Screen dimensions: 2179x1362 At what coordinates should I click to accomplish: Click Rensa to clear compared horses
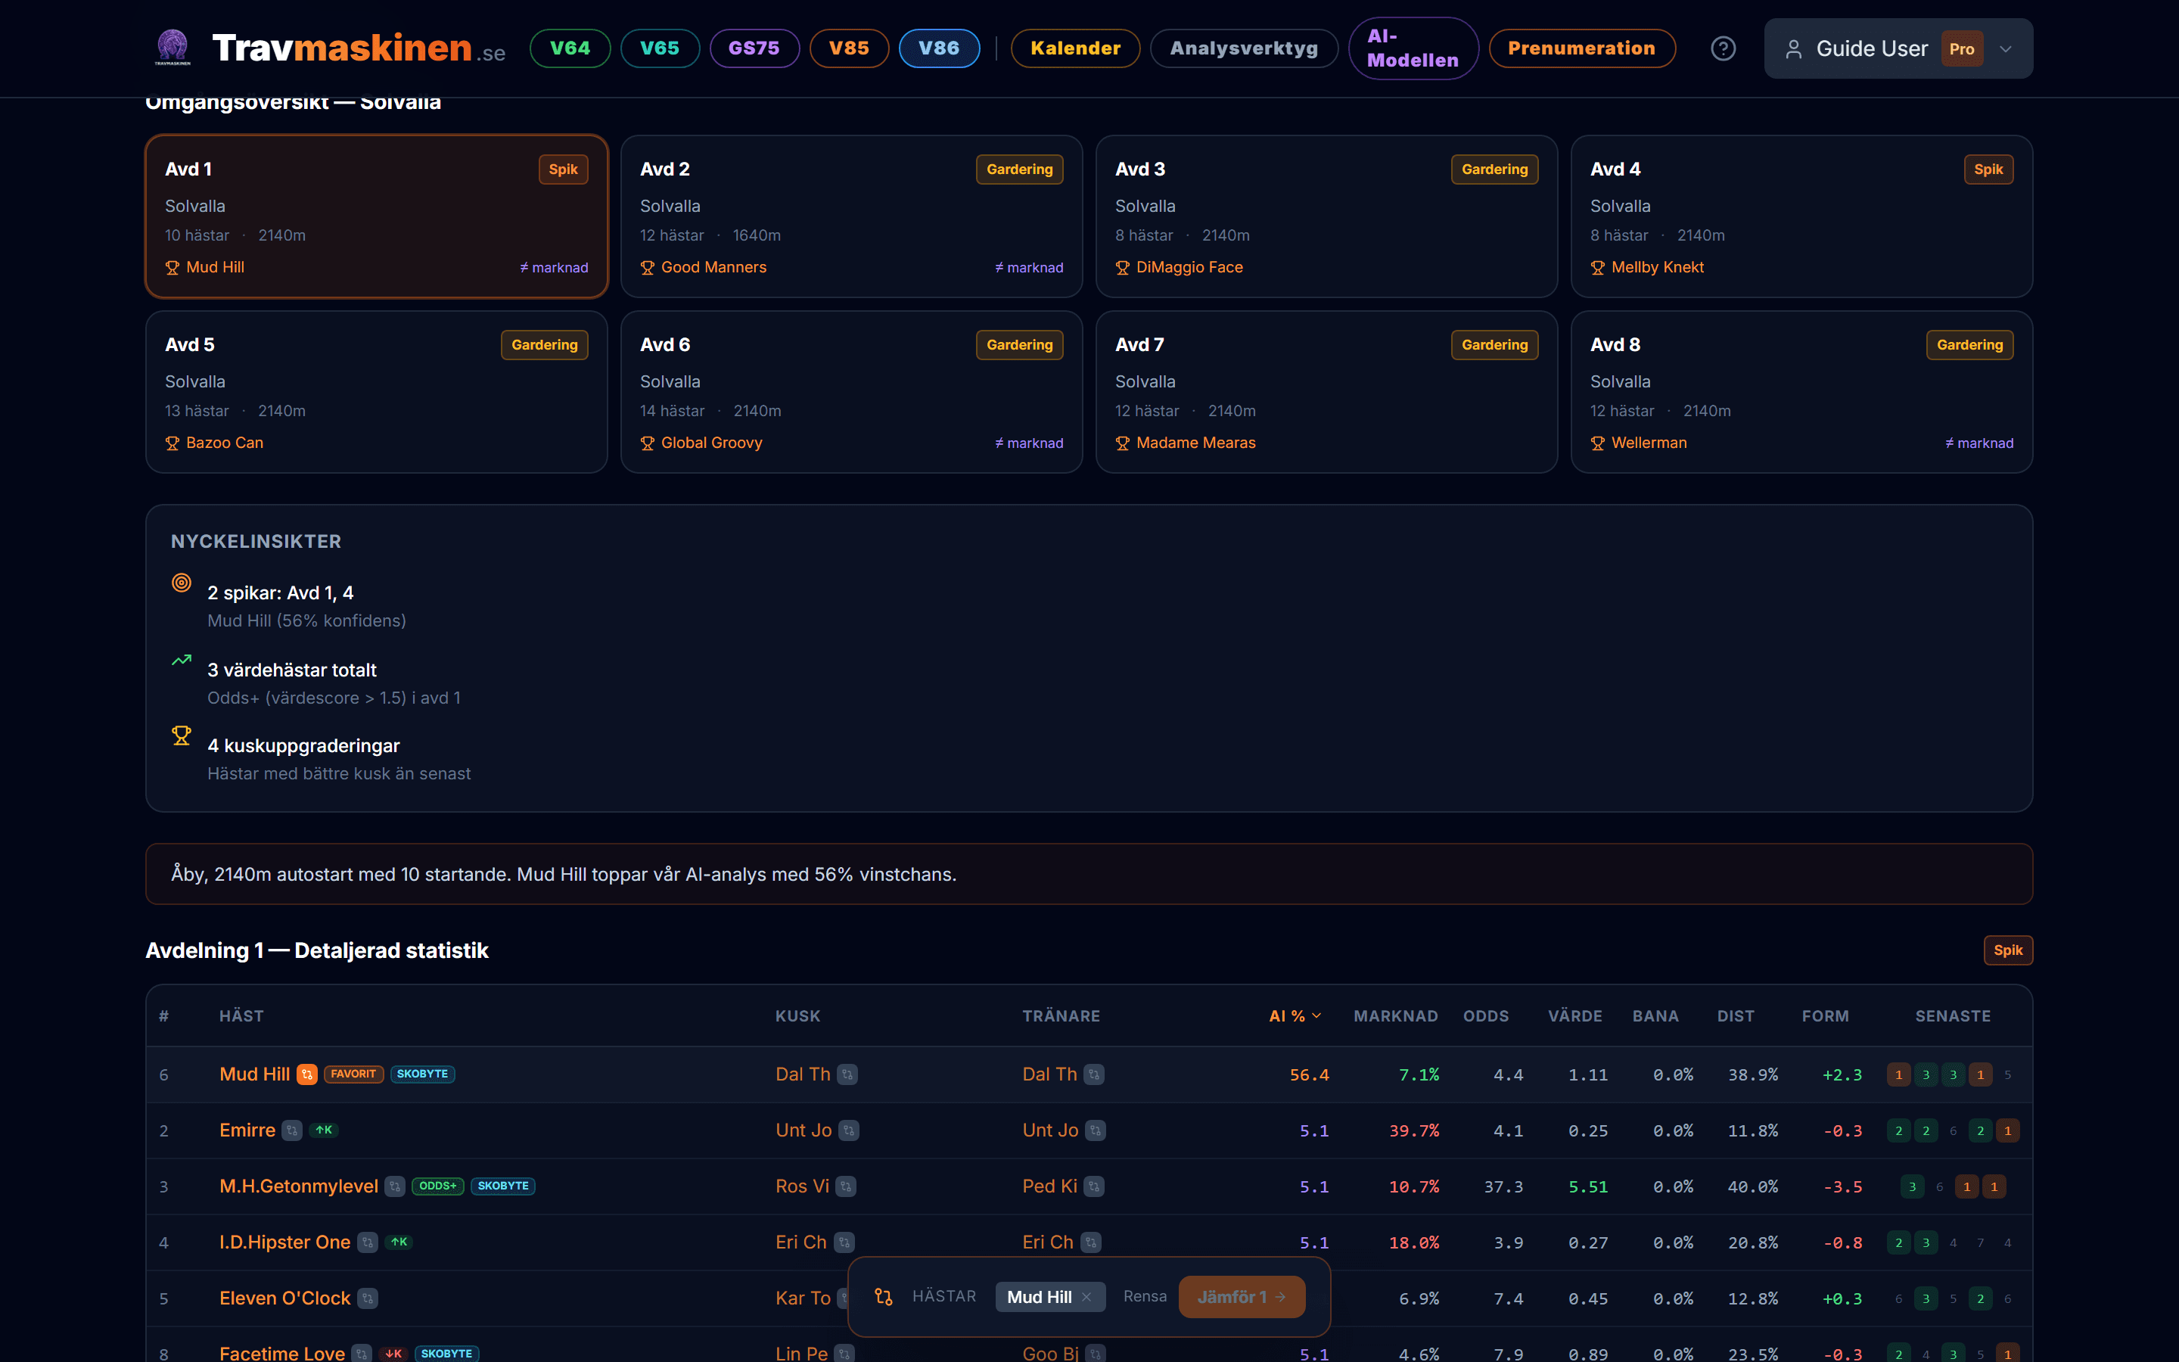(1145, 1296)
